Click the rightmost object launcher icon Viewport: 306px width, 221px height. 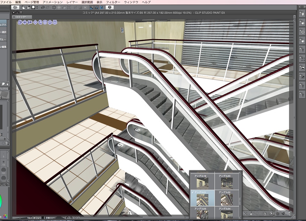tap(289, 214)
